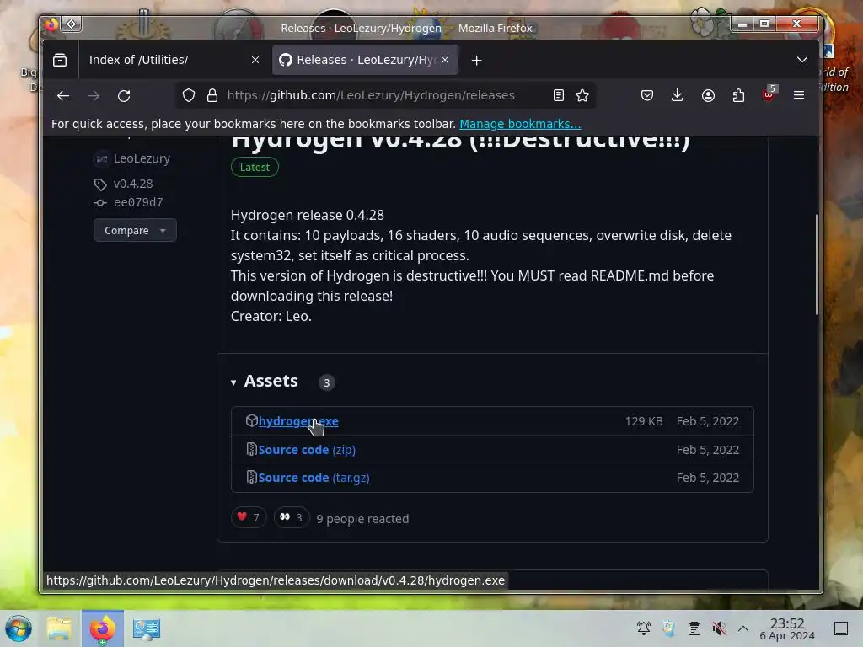Download the Source code (zip) link
Screen dimensions: 863x647
(x=307, y=450)
